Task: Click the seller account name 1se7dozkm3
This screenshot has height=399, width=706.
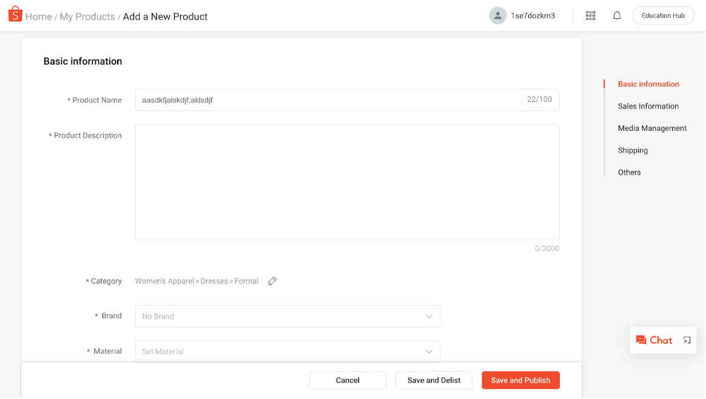Action: pos(534,15)
